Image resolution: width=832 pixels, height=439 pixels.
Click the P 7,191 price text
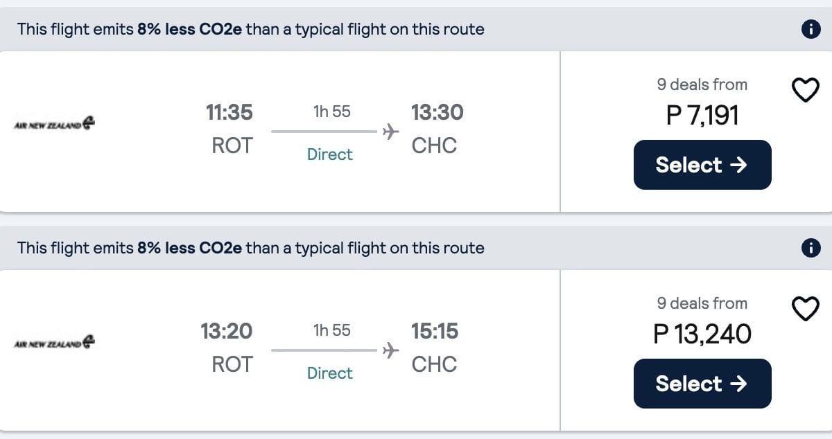702,116
